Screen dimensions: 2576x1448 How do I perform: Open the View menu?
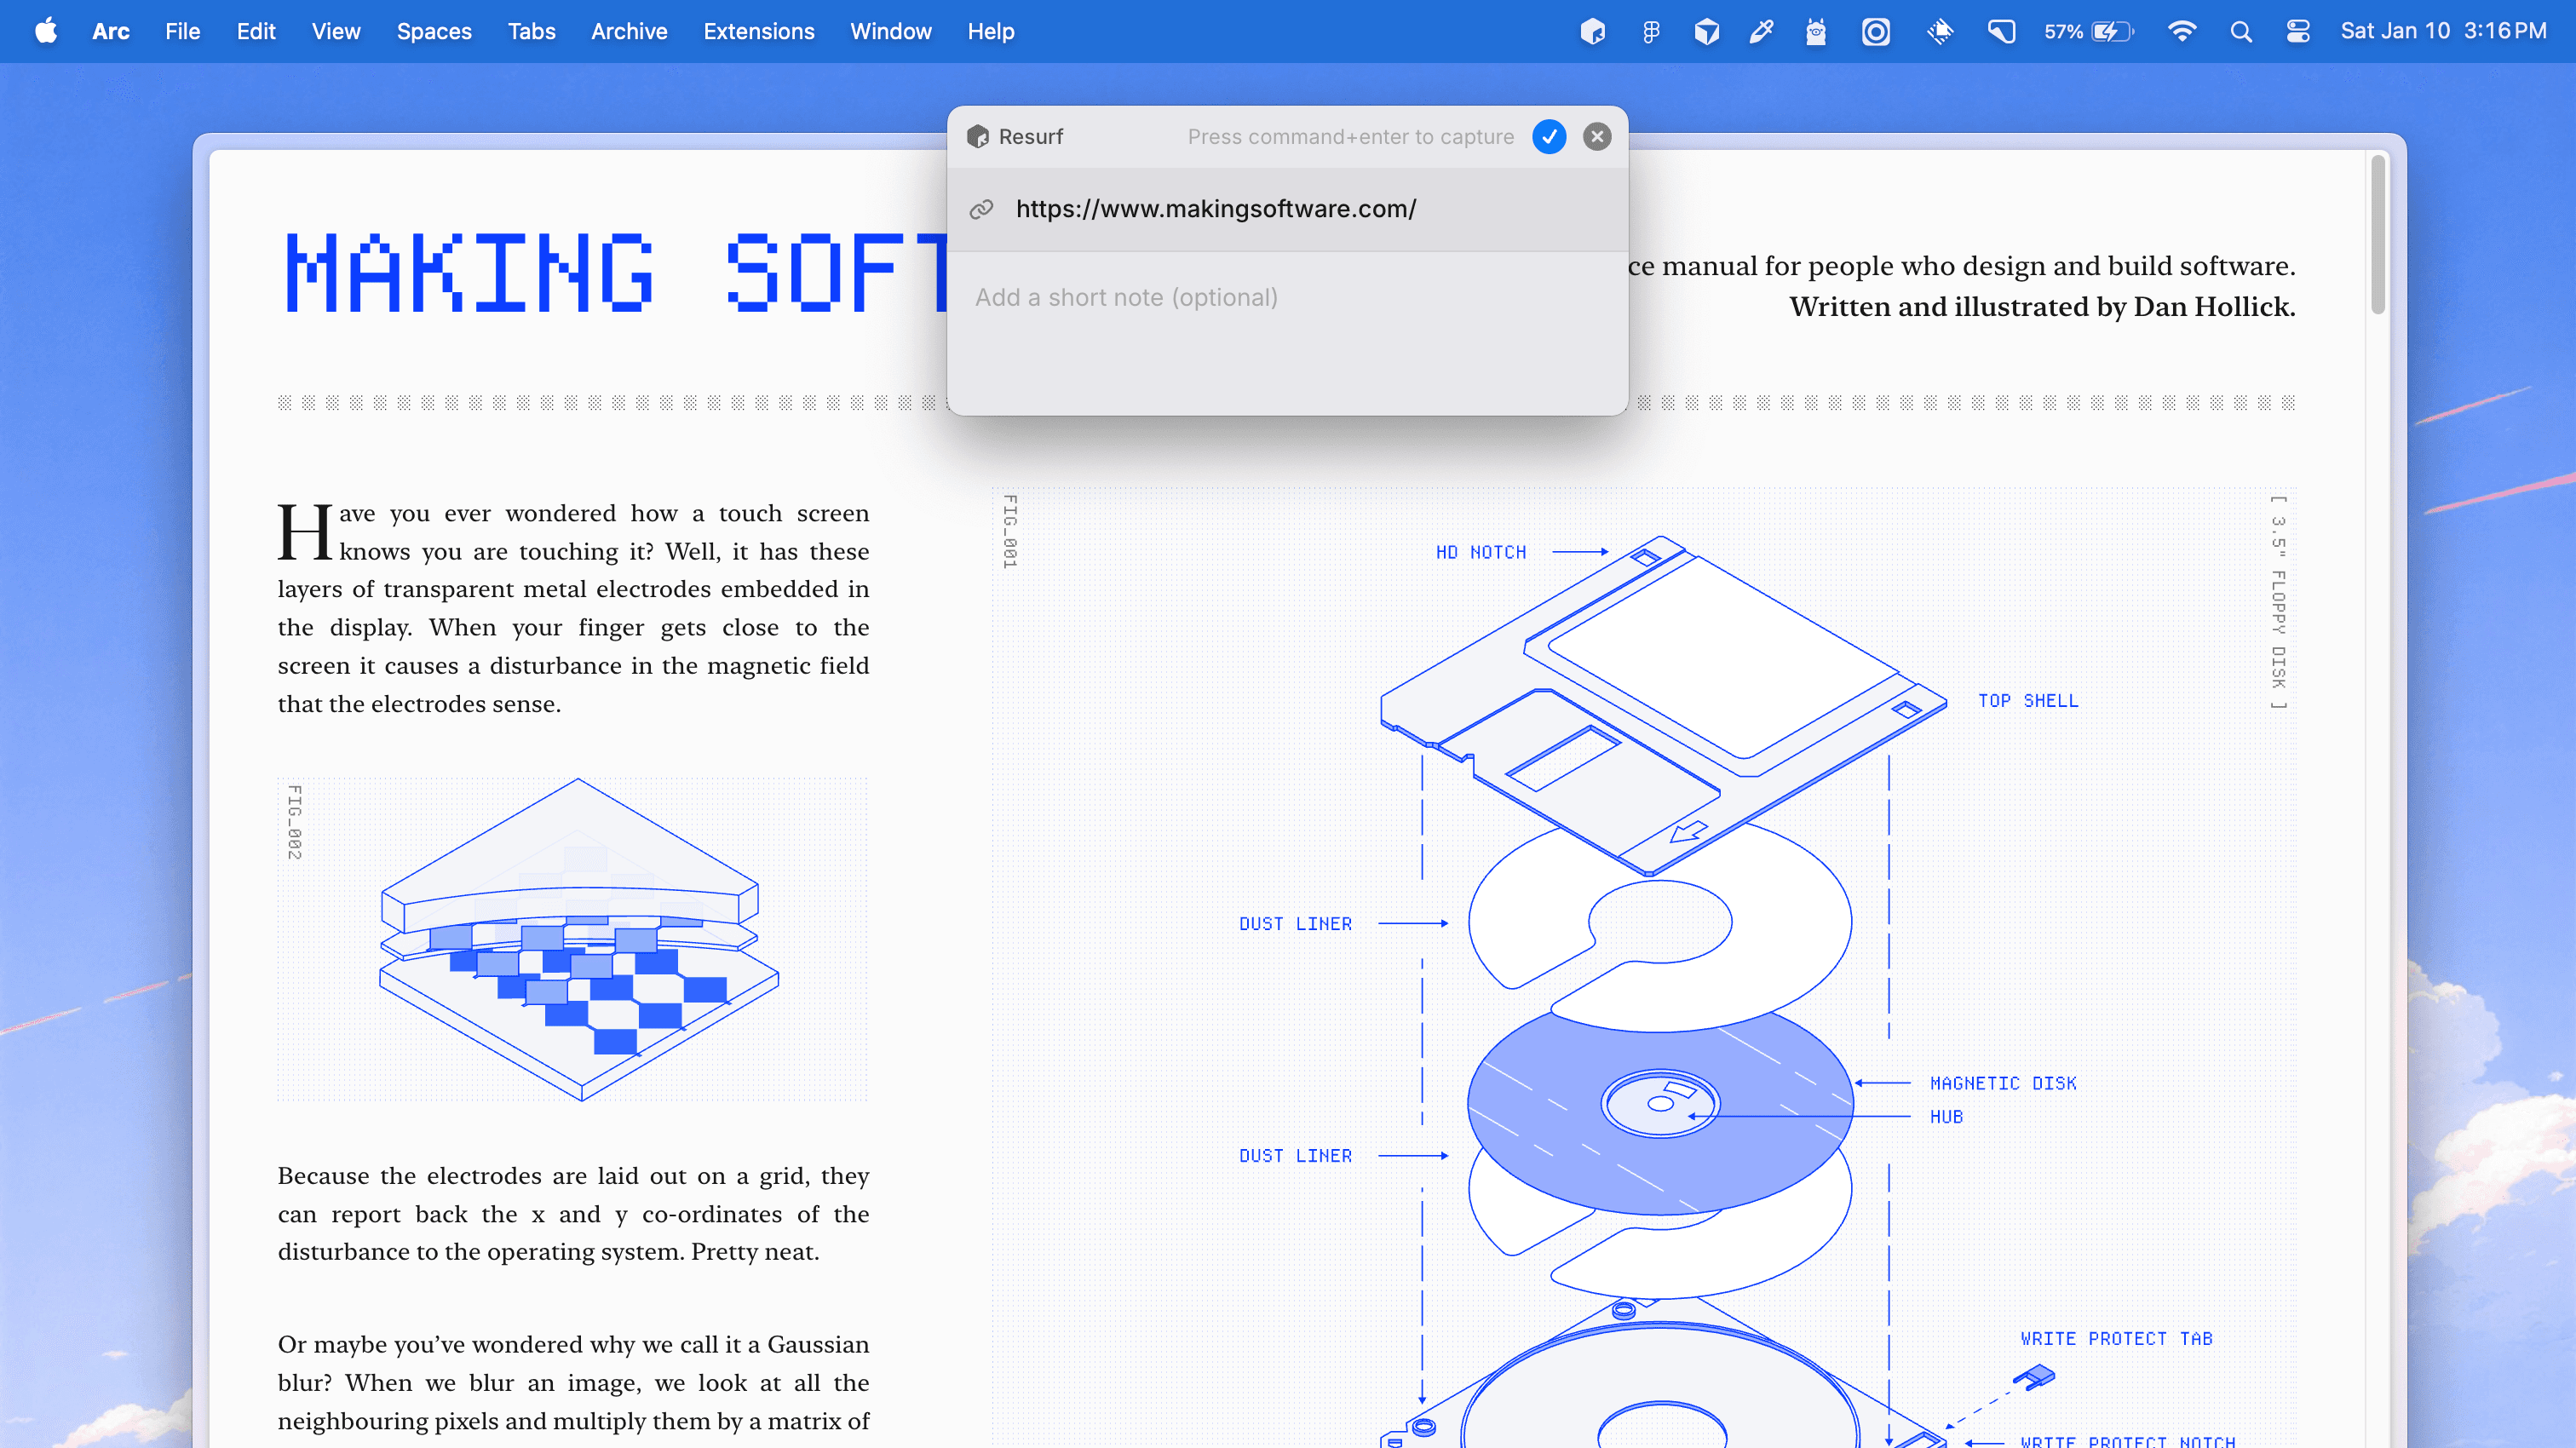point(335,32)
